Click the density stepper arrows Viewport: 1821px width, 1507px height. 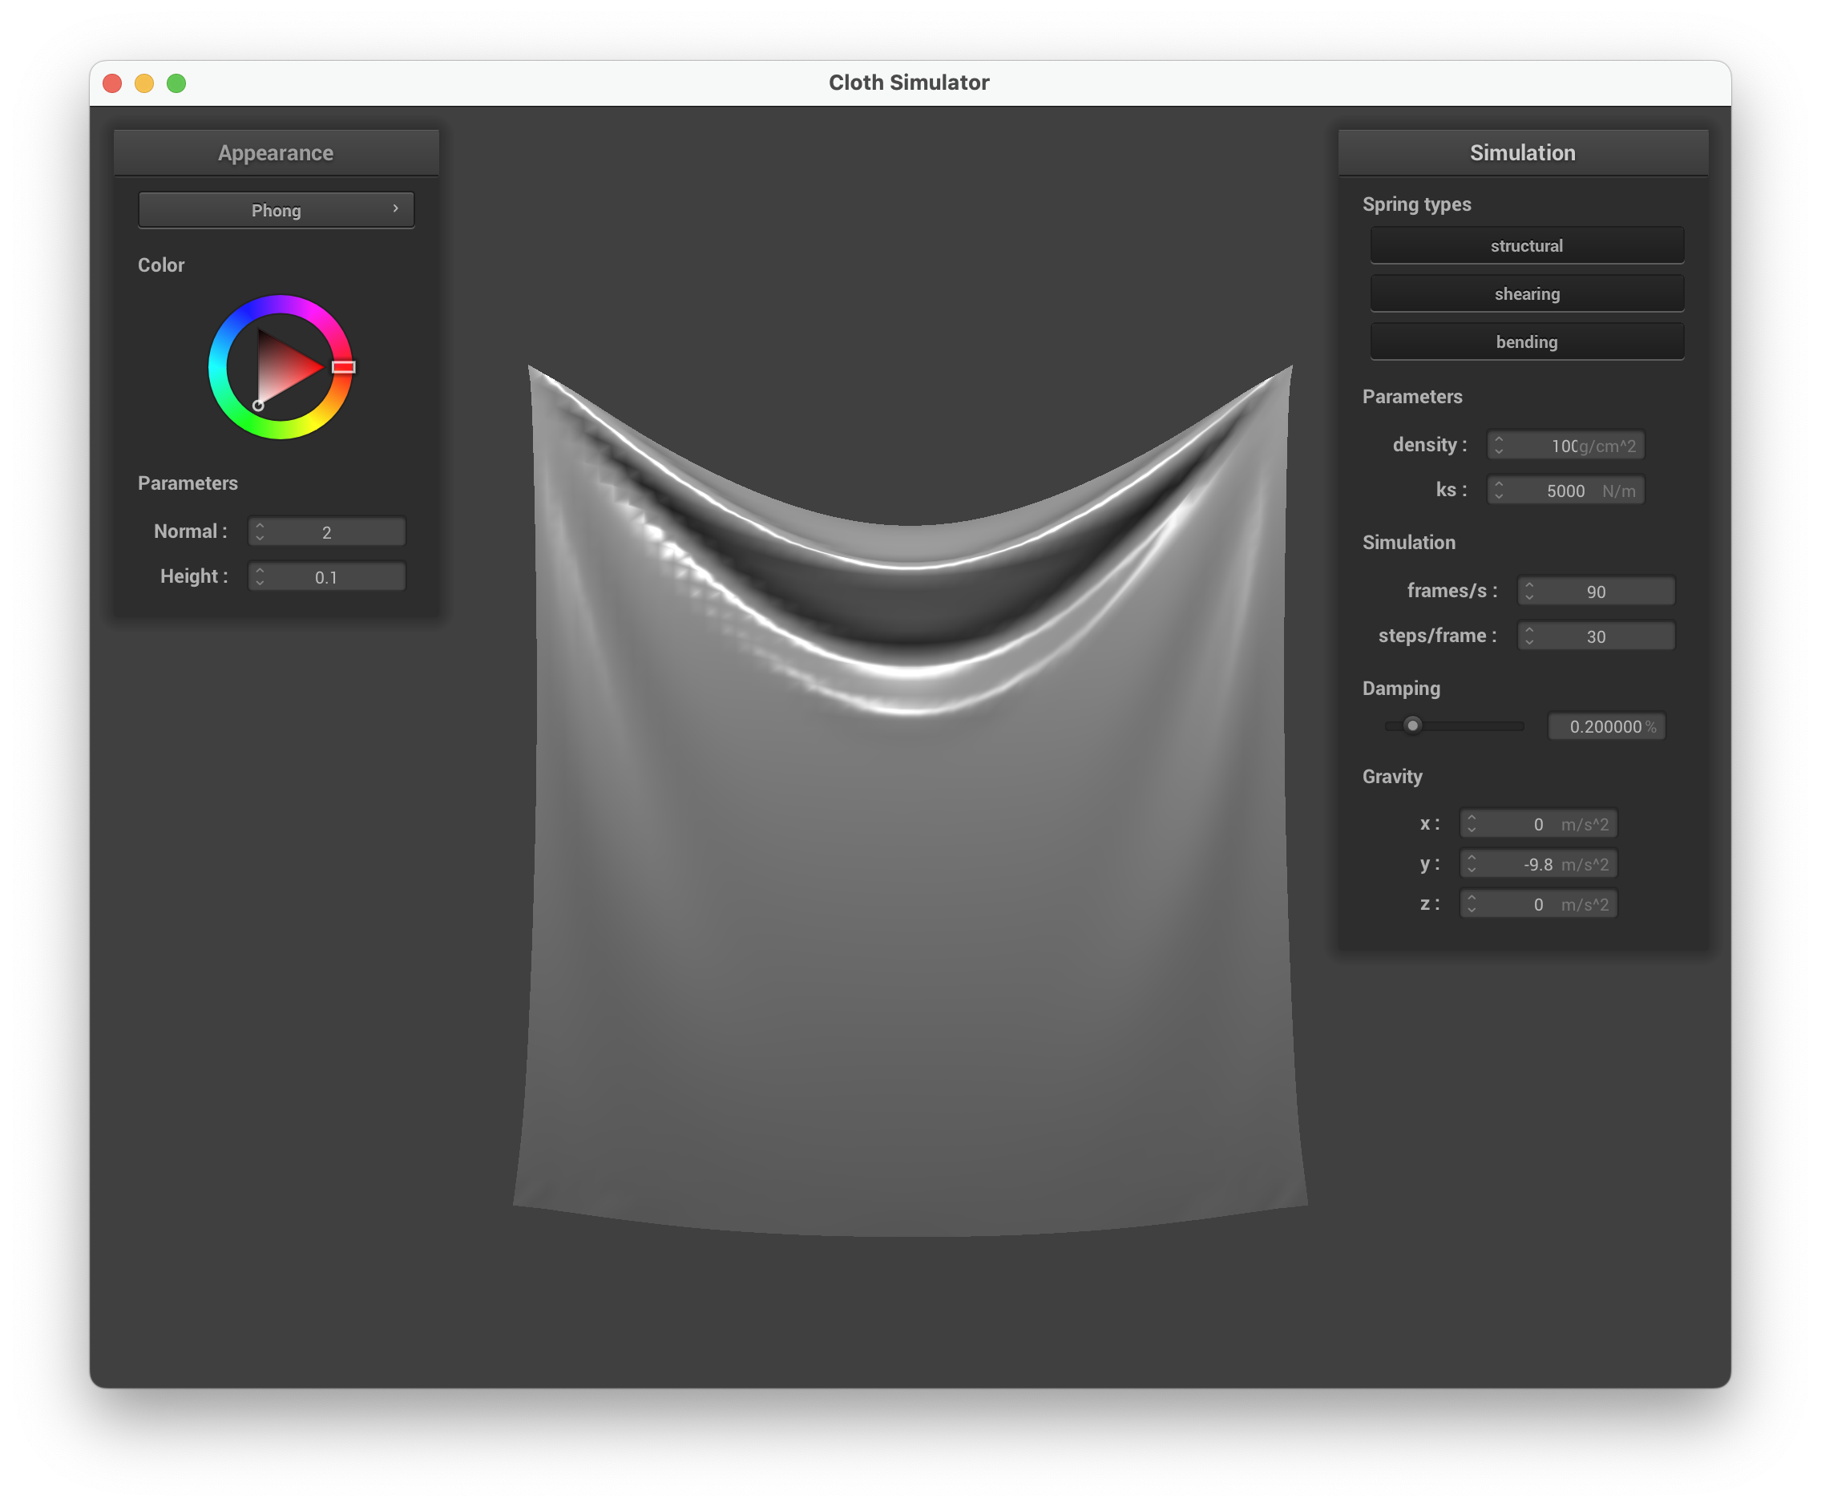click(1499, 445)
